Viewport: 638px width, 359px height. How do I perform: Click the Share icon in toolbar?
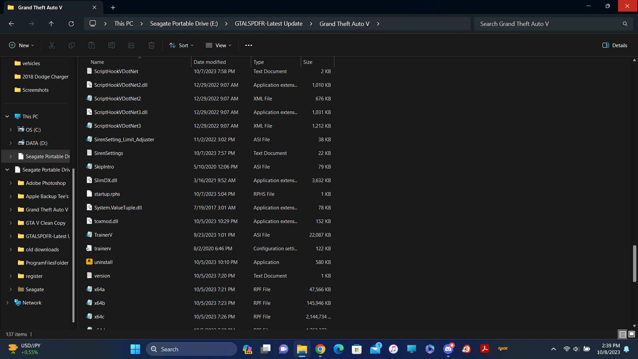(132, 45)
